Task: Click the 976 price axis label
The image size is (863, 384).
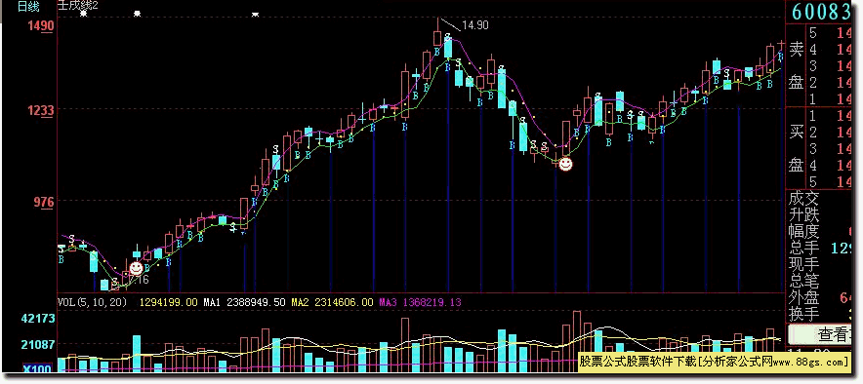Action: [45, 203]
